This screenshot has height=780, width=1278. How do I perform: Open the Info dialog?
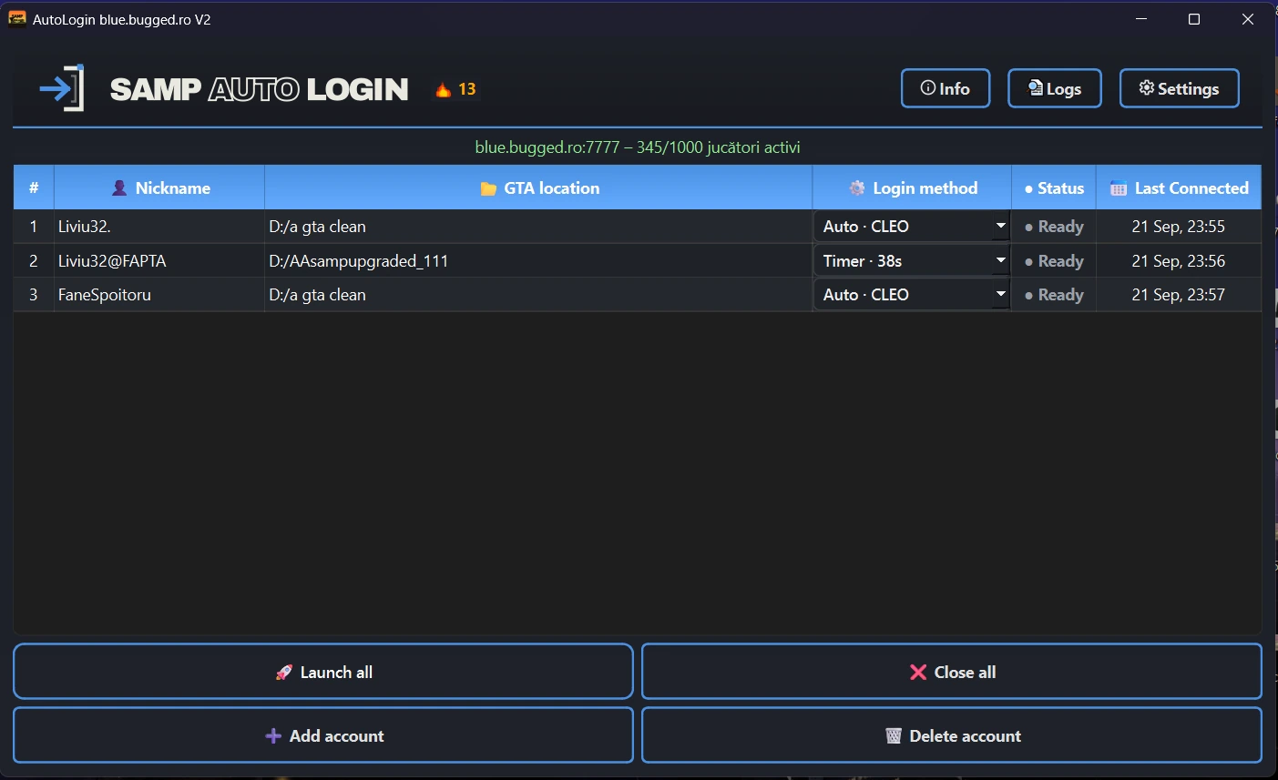click(x=946, y=88)
